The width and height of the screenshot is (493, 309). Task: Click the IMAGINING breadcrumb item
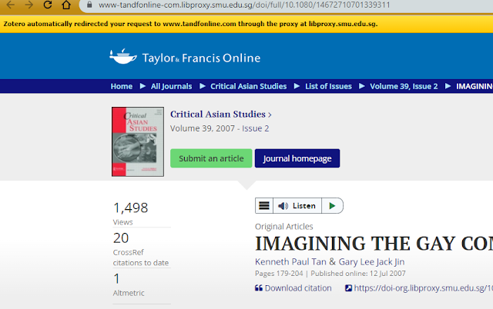coord(475,86)
